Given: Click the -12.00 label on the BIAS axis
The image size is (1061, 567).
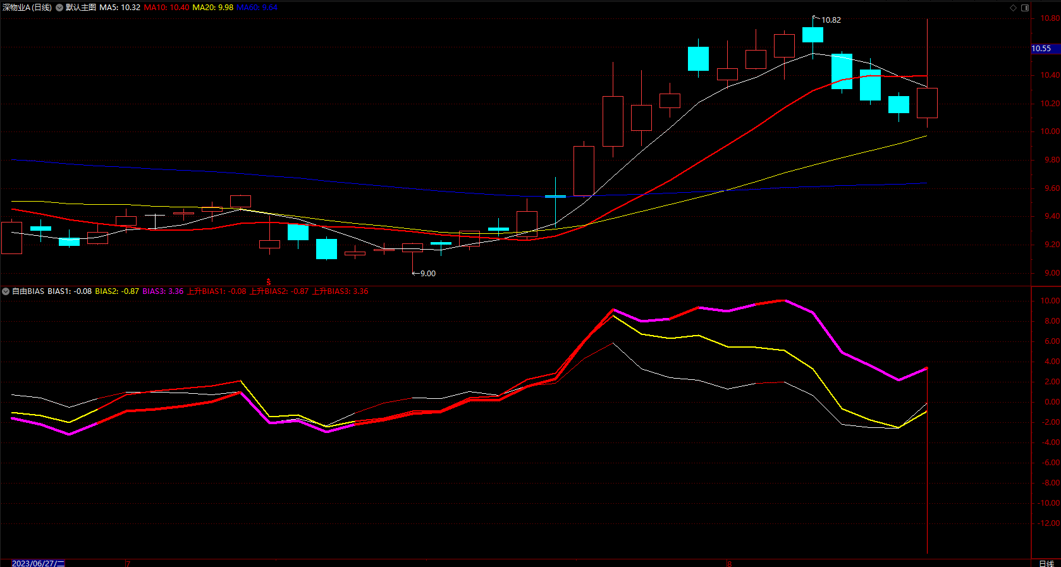Looking at the screenshot, I should point(1048,523).
